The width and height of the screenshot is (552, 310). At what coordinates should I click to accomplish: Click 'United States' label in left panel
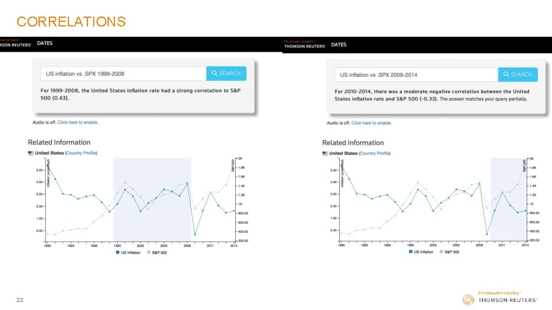49,153
